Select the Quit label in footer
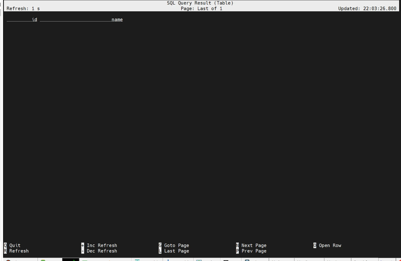Screen dimensions: 401x261 click(15, 246)
